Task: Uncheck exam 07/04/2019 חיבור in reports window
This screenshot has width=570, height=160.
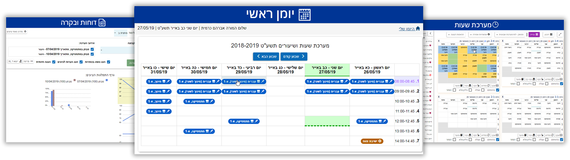Action: (x=92, y=49)
